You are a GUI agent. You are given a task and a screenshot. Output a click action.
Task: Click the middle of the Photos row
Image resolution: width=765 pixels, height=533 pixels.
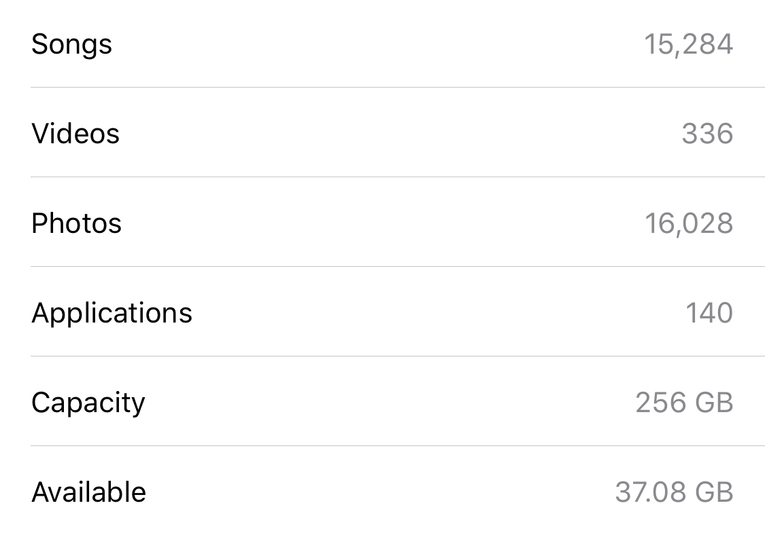[382, 222]
